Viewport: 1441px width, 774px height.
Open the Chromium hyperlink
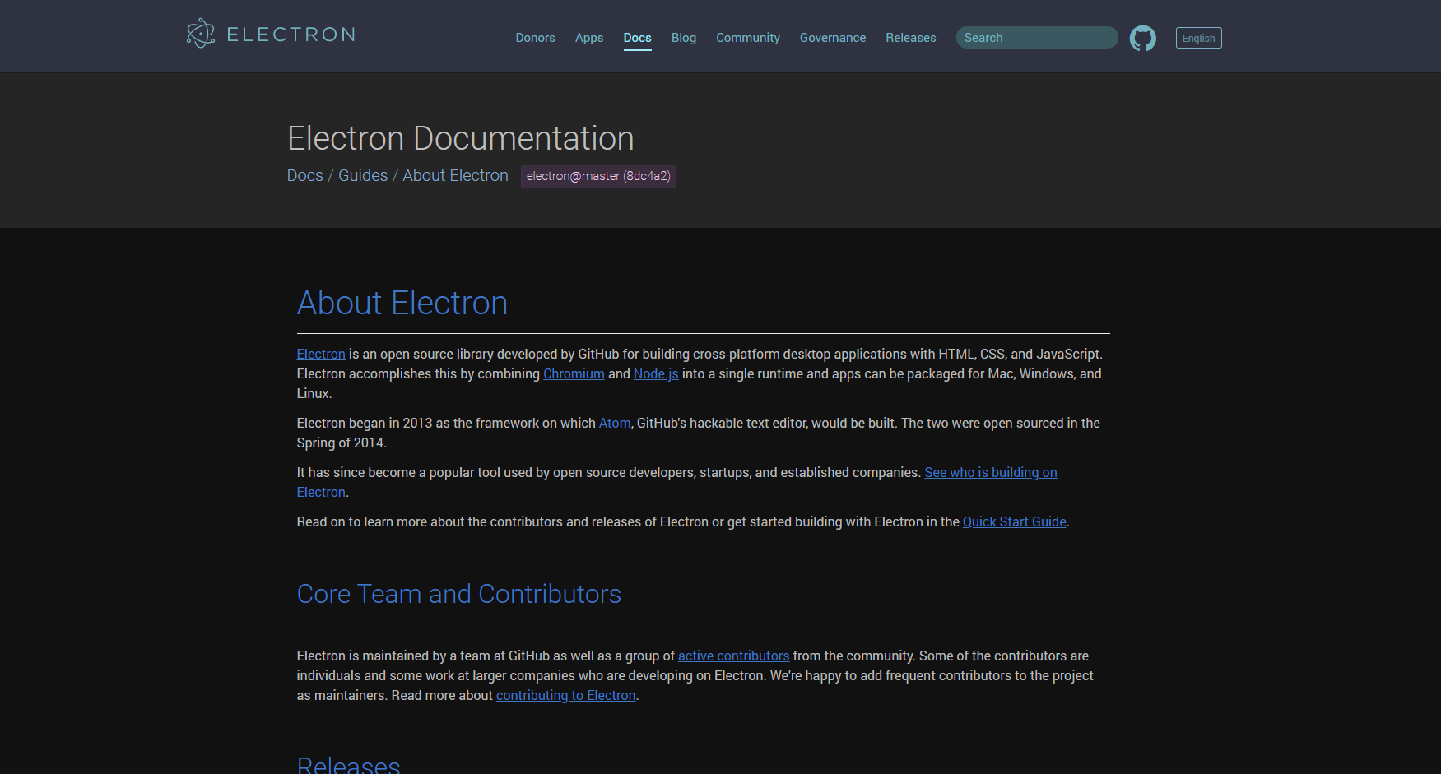tap(574, 373)
